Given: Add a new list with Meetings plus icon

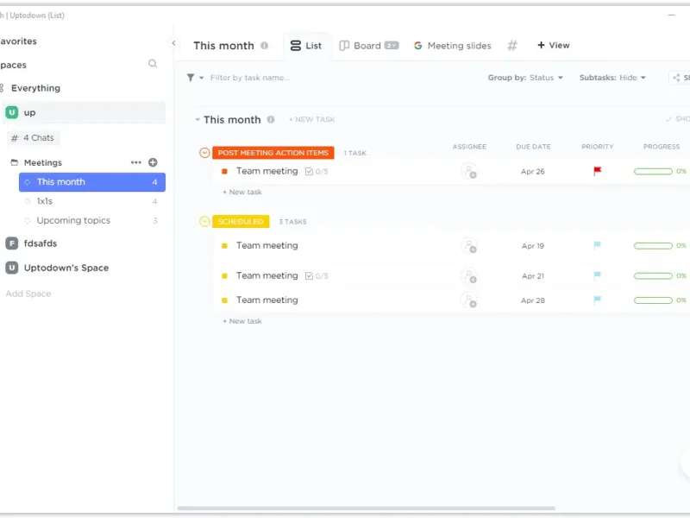Looking at the screenshot, I should click(153, 162).
